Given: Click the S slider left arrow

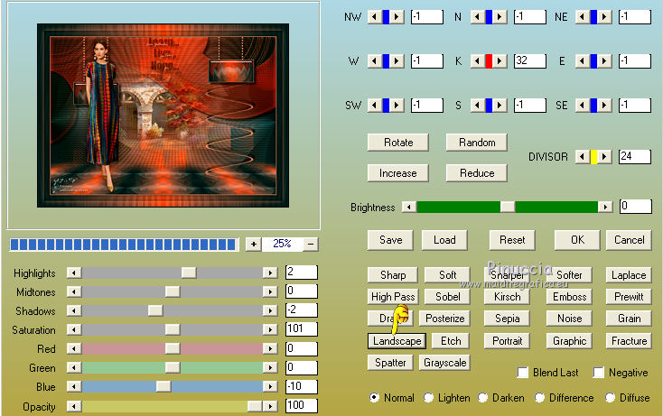Looking at the screenshot, I should click(x=477, y=106).
